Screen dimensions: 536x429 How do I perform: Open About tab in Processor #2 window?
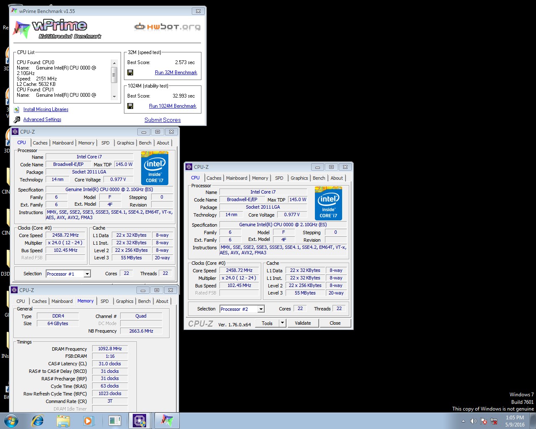337,178
